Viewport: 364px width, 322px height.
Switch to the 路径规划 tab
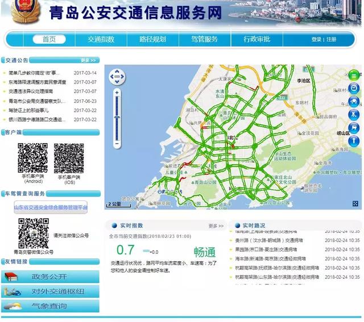152,39
